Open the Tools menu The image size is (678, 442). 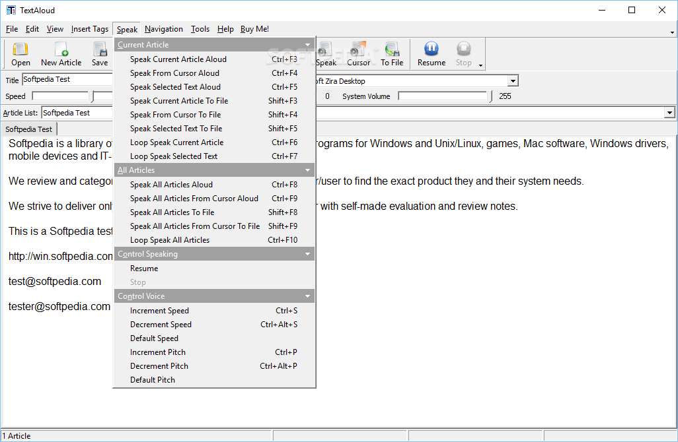(x=200, y=29)
